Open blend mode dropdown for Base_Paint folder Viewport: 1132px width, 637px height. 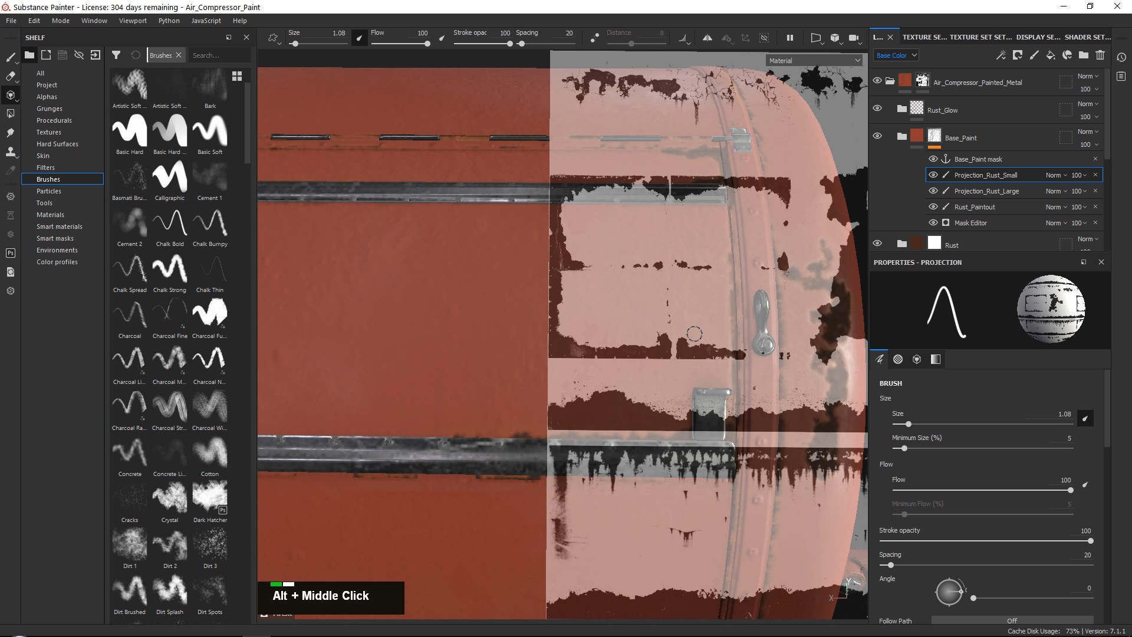click(x=1088, y=132)
